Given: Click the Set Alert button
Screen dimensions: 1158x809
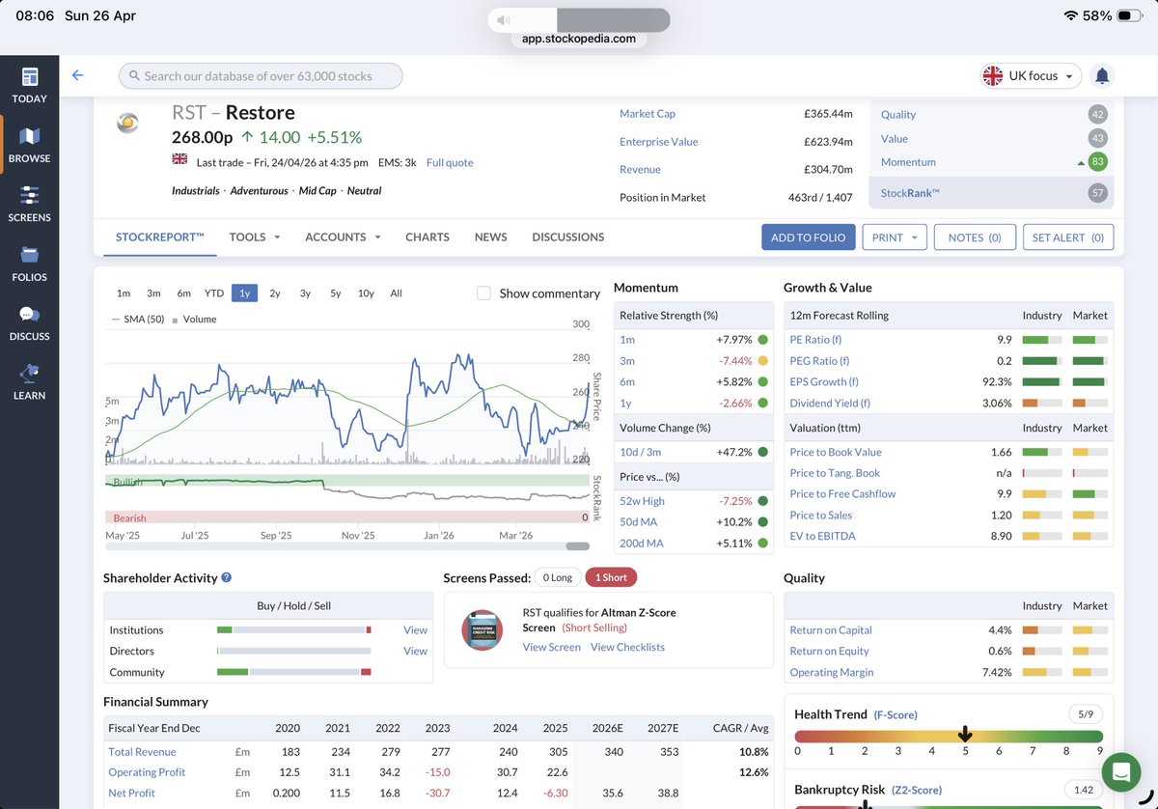Looking at the screenshot, I should (x=1068, y=237).
